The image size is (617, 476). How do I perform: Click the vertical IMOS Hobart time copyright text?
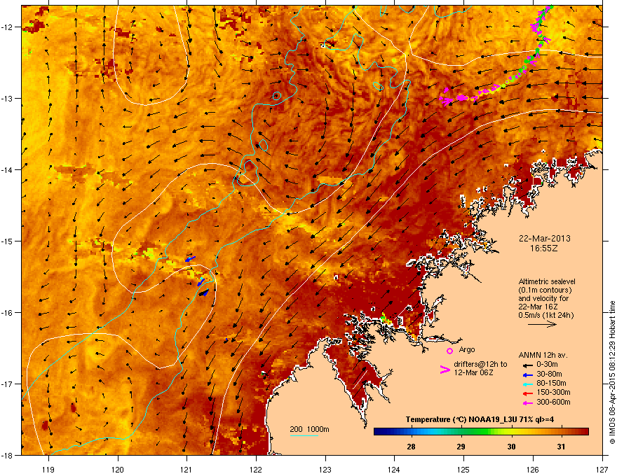point(612,372)
